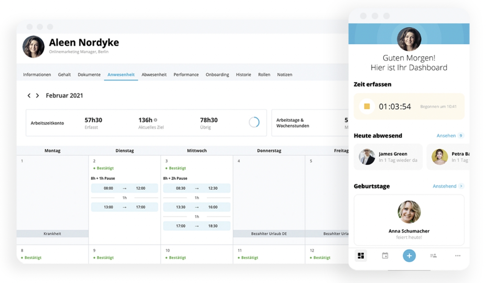Viewport: 487px width, 283px height.
Task: Click the Arbeitszeitkonto label
Action: tap(47, 123)
